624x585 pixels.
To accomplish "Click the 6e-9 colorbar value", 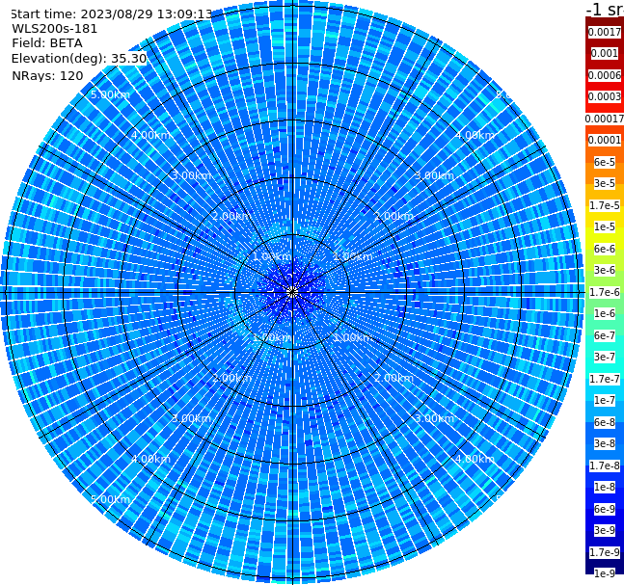I will click(x=604, y=509).
